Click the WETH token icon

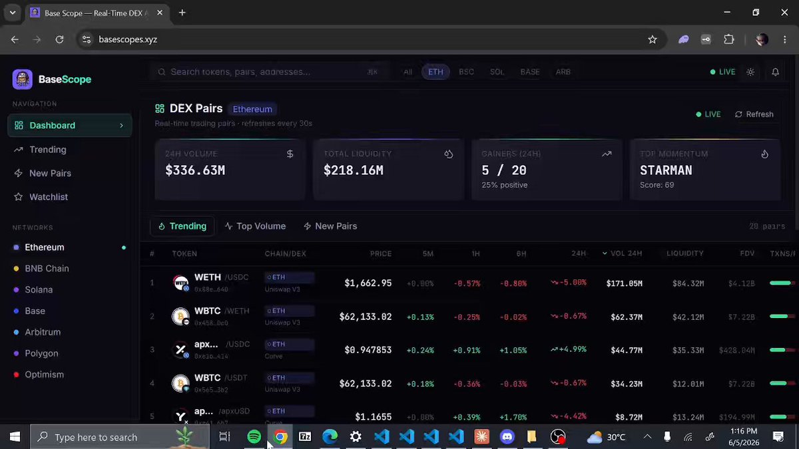180,283
